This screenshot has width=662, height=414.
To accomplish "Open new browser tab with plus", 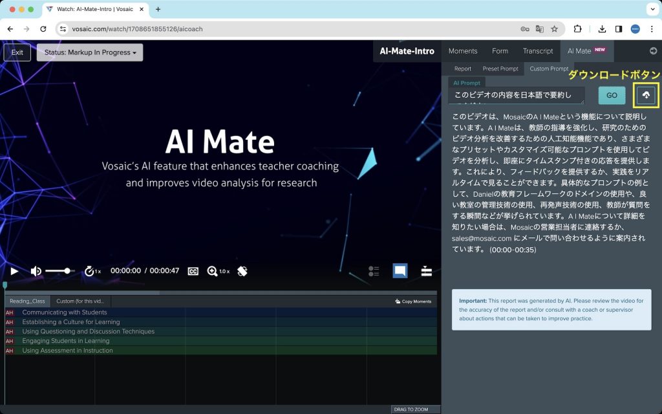I will pyautogui.click(x=158, y=9).
